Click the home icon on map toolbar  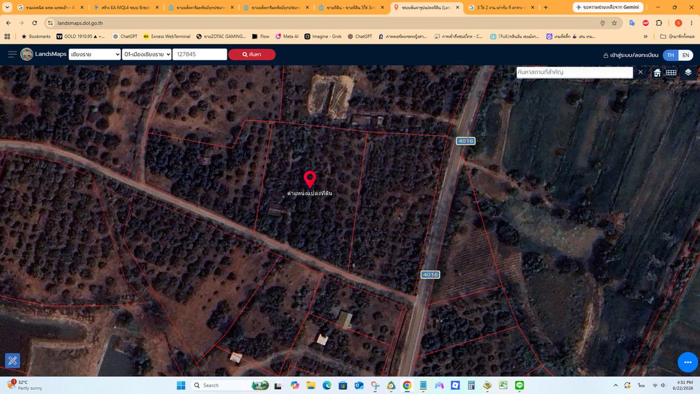(x=657, y=73)
